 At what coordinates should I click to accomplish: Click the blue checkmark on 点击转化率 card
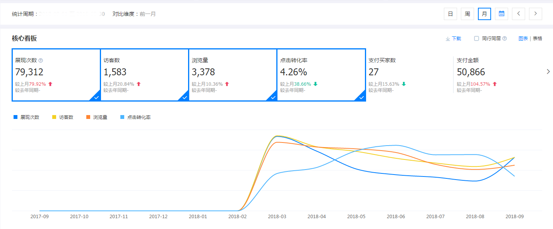[x=361, y=97]
